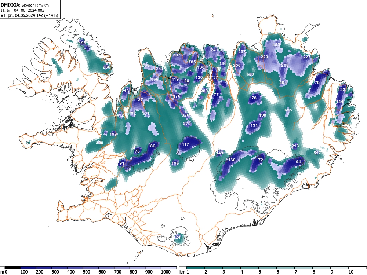Click the visibility value 531 on the map
Screen dimensions: 367x275
146,113
